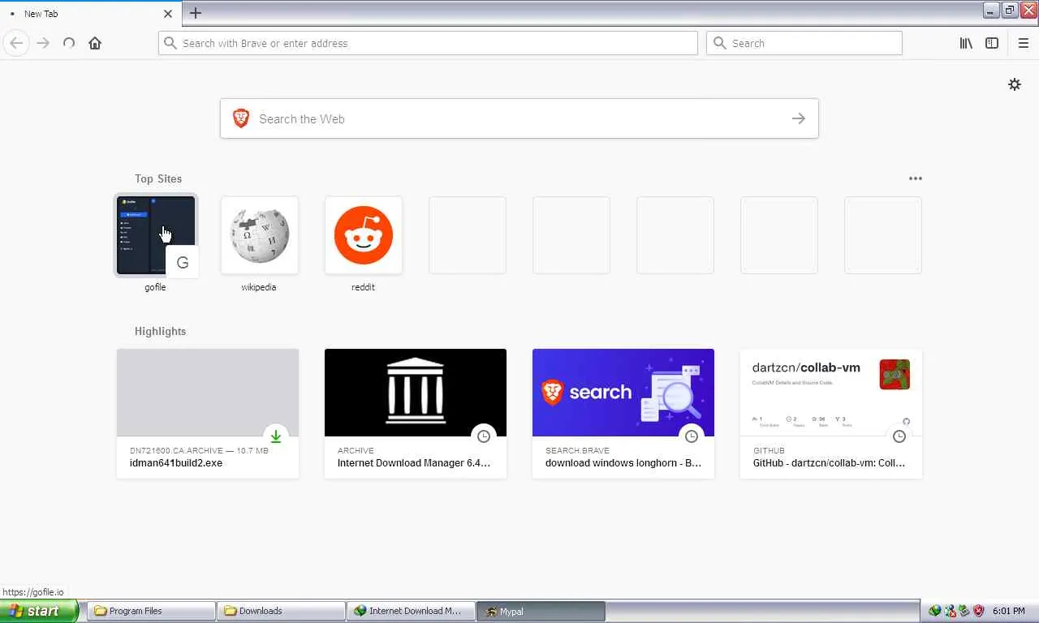
Task: Open the hamburger application menu
Action: (1023, 43)
